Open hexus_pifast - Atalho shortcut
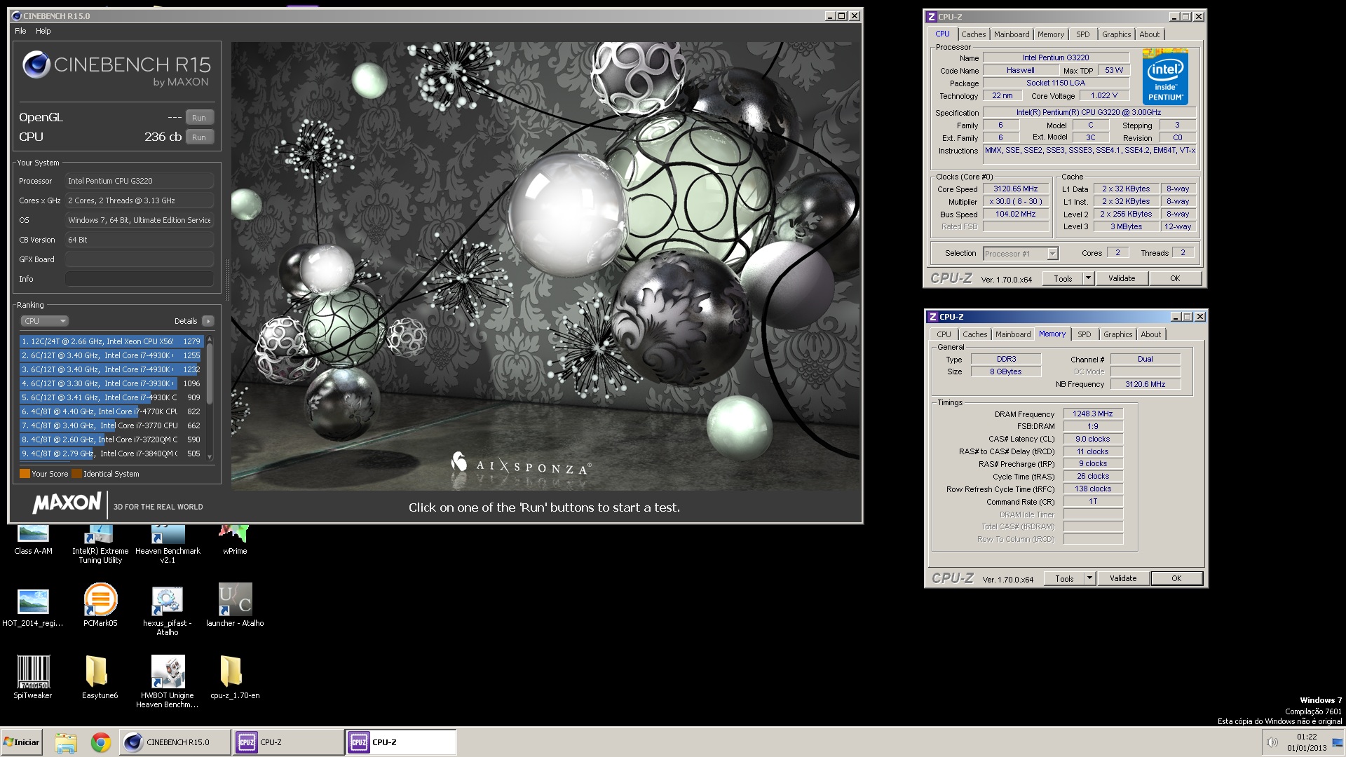Viewport: 1346px width, 757px height. tap(168, 611)
